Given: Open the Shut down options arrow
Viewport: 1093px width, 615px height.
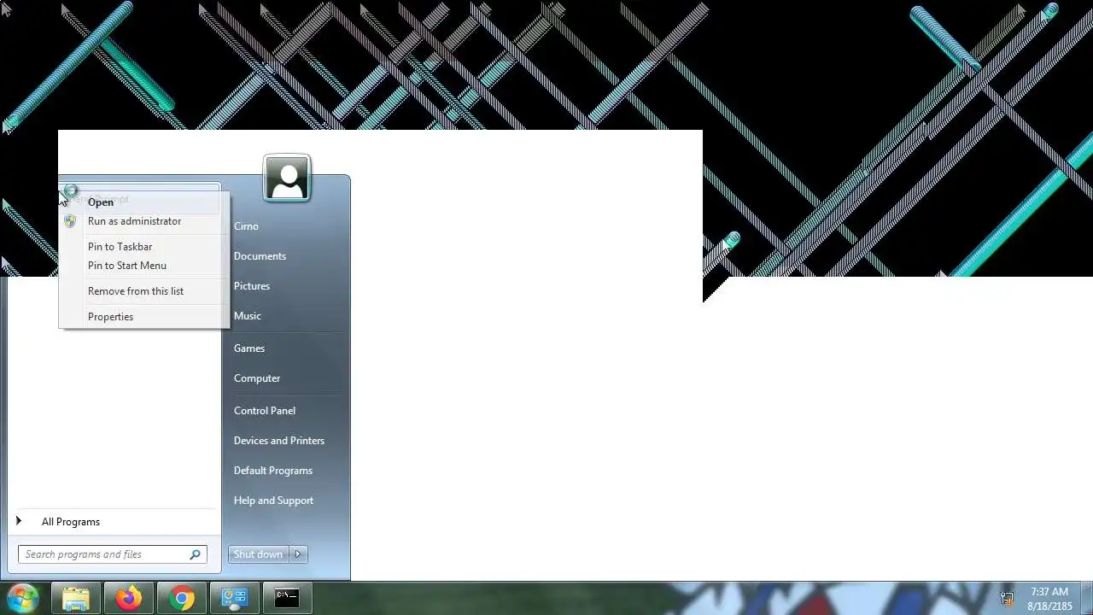Looking at the screenshot, I should (298, 554).
